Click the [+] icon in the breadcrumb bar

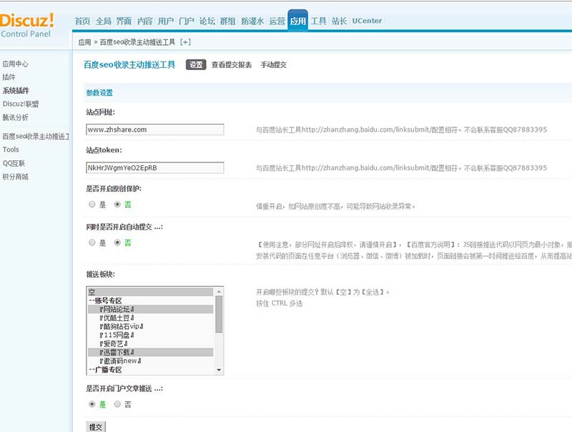coord(186,43)
